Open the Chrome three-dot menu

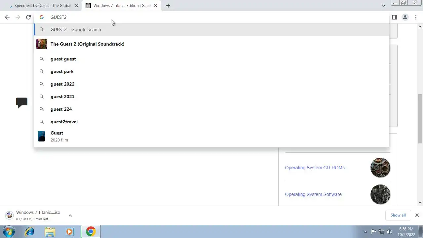(416, 17)
